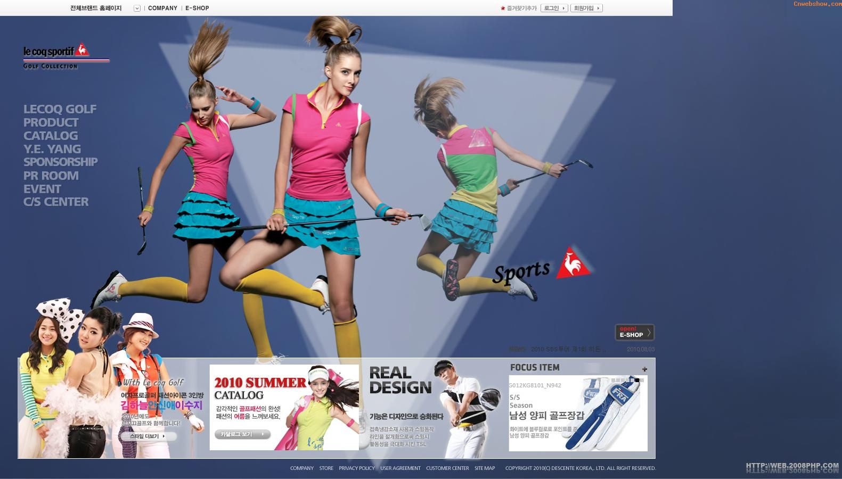842x479 pixels.
Task: Open the LECOQ GOLF menu item
Action: tap(60, 109)
